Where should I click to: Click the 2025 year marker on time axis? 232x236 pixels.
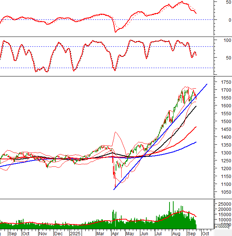76,233
